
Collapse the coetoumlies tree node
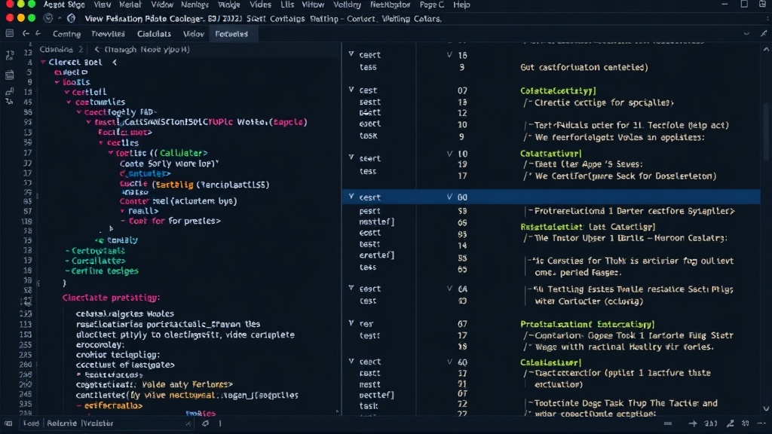pos(69,102)
